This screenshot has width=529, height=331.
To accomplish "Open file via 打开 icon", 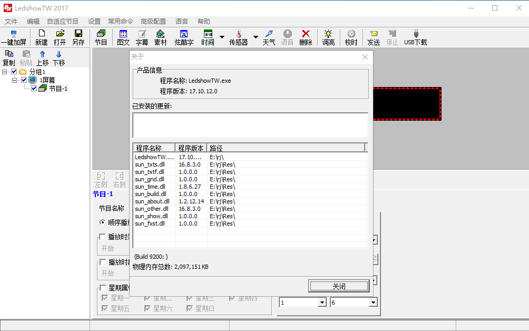I will click(x=60, y=37).
